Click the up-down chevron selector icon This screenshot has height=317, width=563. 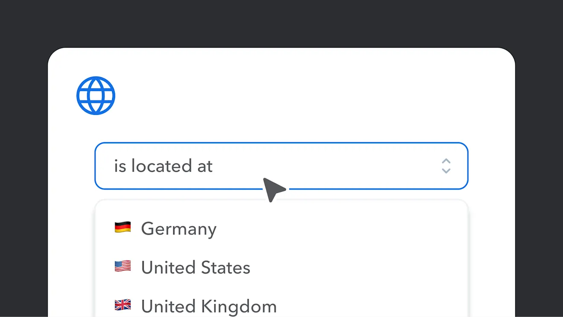click(446, 166)
